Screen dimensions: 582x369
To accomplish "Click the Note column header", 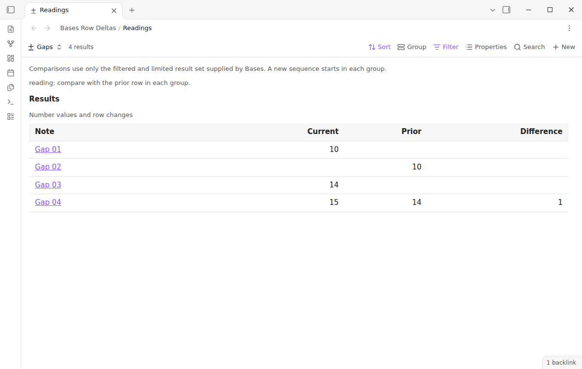I will [45, 132].
